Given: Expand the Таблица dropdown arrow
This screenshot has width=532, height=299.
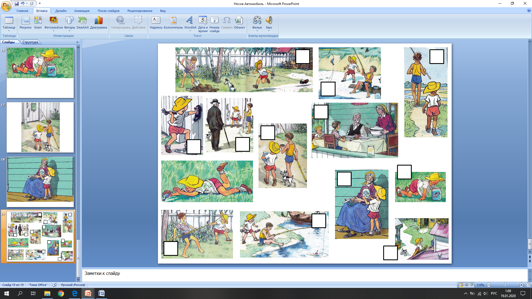Looking at the screenshot, I should tap(9, 31).
